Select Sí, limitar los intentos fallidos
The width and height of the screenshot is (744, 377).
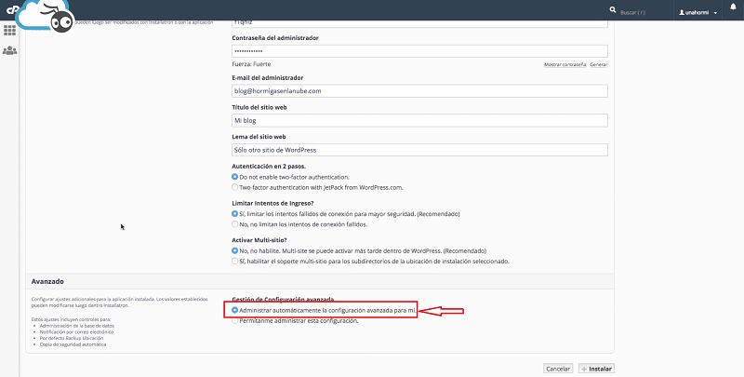(x=235, y=214)
